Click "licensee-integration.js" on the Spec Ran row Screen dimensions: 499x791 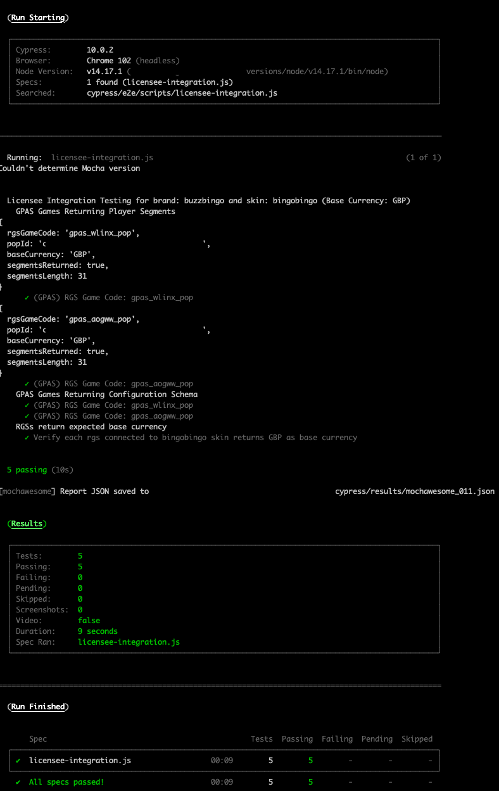(x=129, y=642)
